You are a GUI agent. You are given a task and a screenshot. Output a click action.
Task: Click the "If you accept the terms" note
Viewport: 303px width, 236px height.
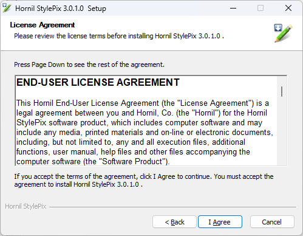(x=144, y=180)
